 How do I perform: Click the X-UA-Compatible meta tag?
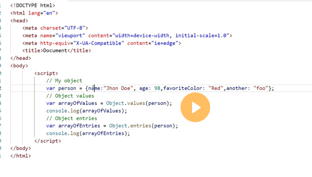[101, 43]
